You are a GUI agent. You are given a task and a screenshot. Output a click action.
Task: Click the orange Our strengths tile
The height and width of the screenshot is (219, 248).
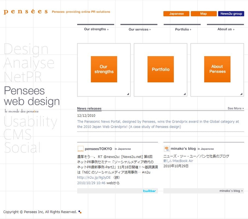(x=104, y=69)
